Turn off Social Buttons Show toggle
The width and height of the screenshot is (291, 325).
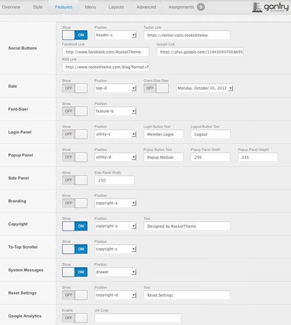tap(74, 35)
